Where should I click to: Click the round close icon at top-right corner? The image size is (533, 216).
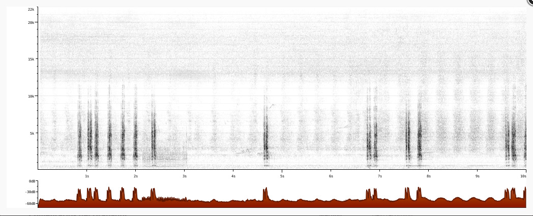point(530,2)
